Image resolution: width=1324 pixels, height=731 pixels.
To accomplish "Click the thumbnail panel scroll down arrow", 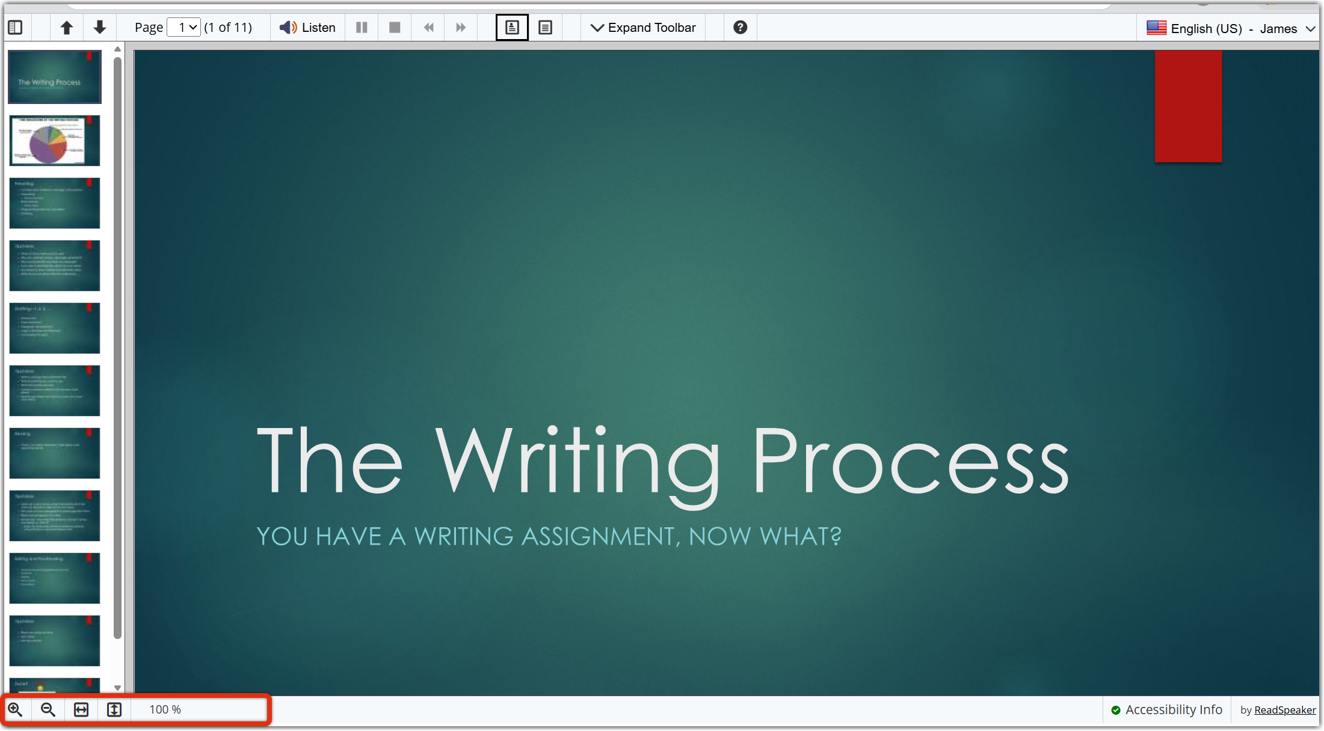I will (118, 688).
